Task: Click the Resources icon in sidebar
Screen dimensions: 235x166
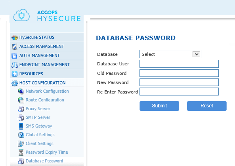Action: click(x=15, y=74)
